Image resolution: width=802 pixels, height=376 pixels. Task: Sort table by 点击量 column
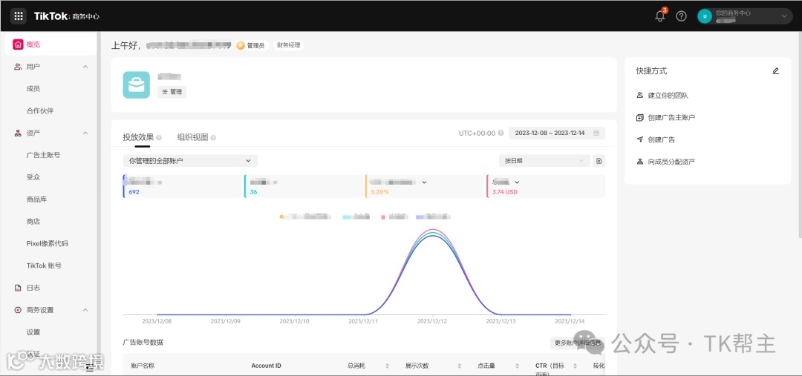[517, 366]
